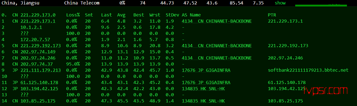Click destination IP 103.85.25.175
The image size is (357, 106).
click(38, 101)
